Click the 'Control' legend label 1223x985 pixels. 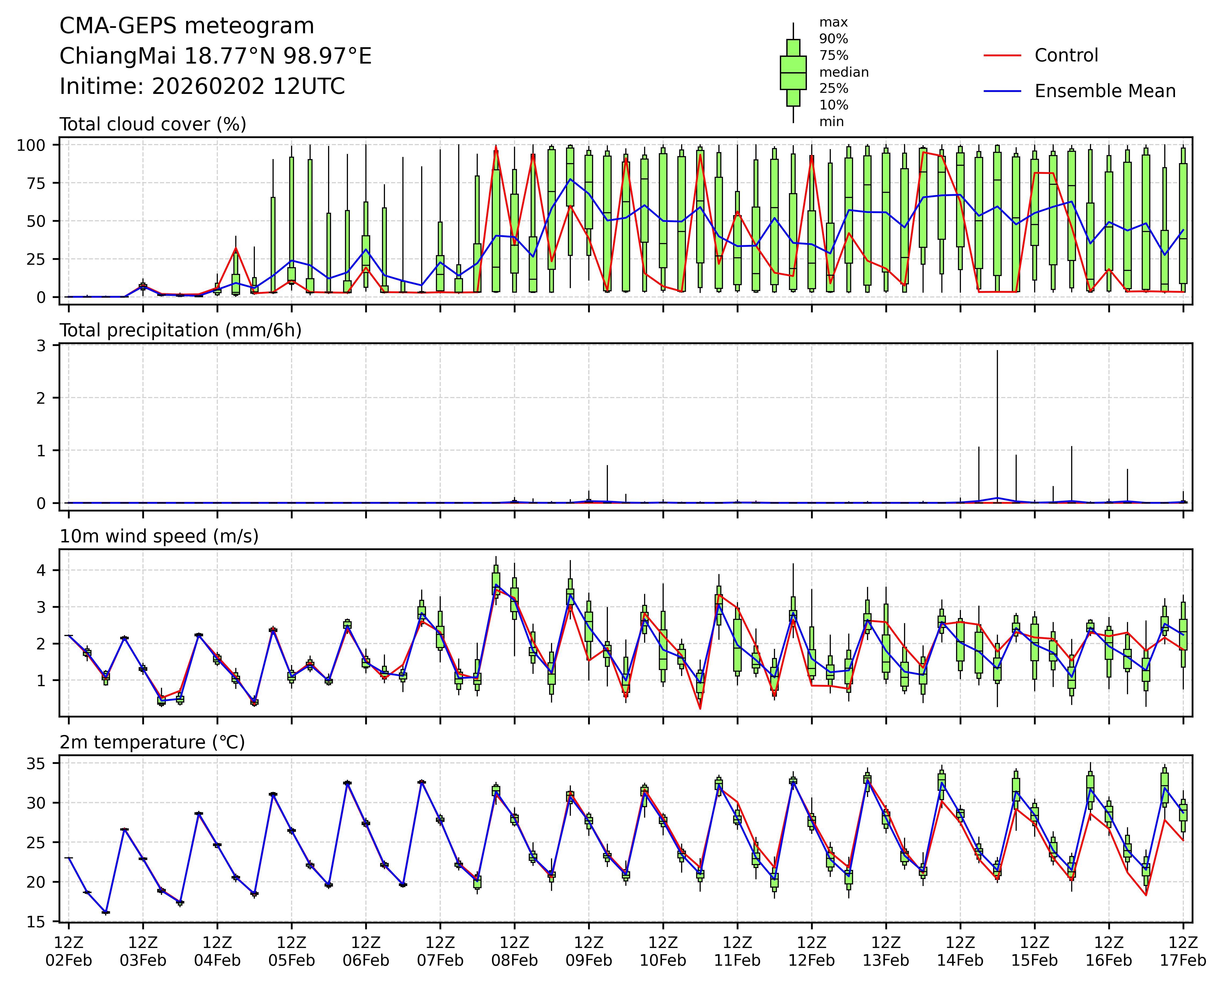(x=1066, y=56)
